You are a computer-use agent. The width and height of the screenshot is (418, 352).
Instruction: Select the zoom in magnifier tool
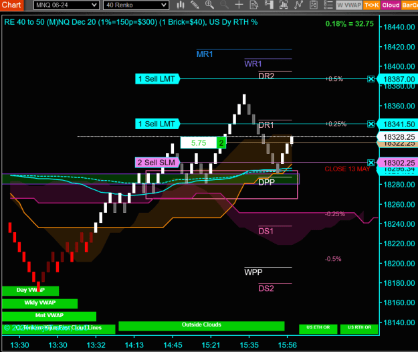point(209,5)
